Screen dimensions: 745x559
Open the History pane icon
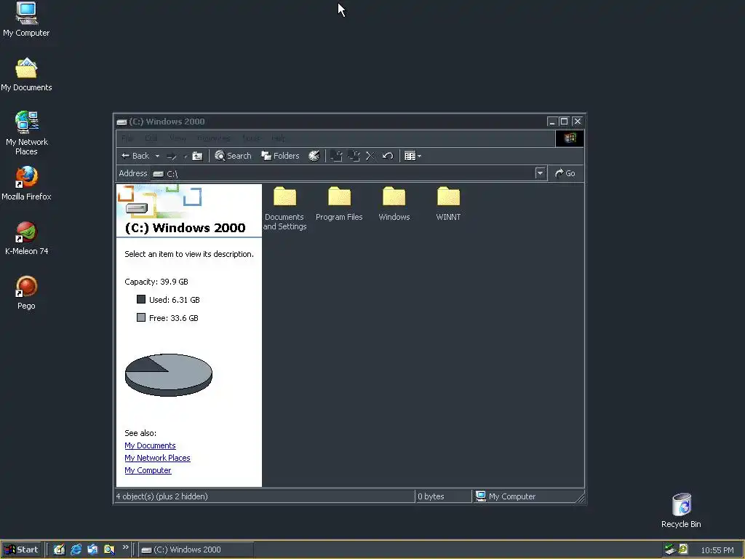(314, 156)
